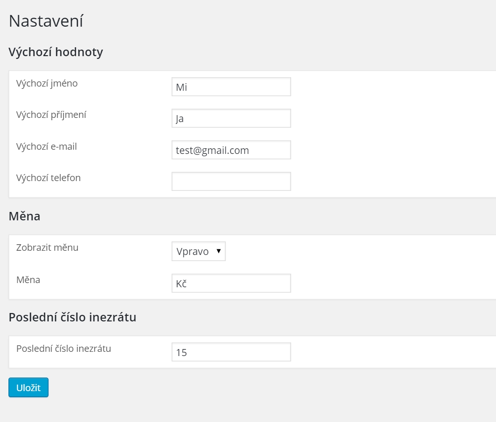Select the empty Výchozí telefon field
Image resolution: width=496 pixels, height=422 pixels.
coord(231,182)
